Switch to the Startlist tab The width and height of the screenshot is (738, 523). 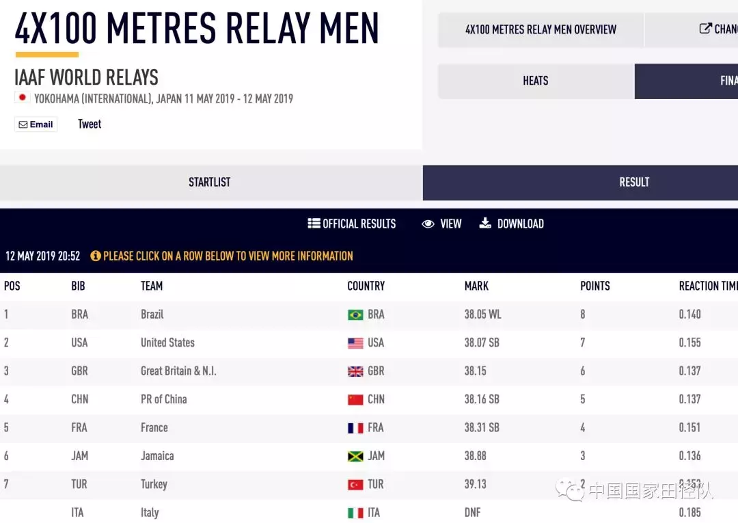coord(211,182)
